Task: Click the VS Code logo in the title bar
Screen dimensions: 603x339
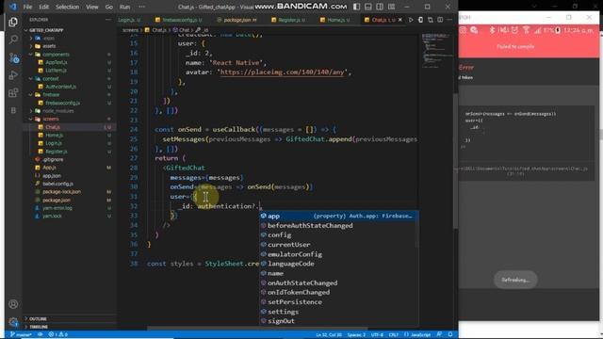Action: click(x=12, y=7)
